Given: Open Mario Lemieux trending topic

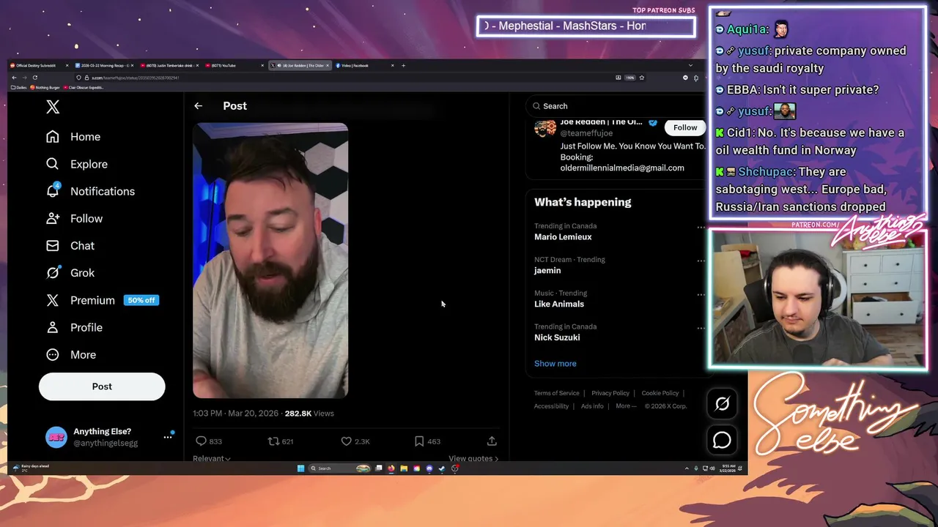Looking at the screenshot, I should point(563,237).
